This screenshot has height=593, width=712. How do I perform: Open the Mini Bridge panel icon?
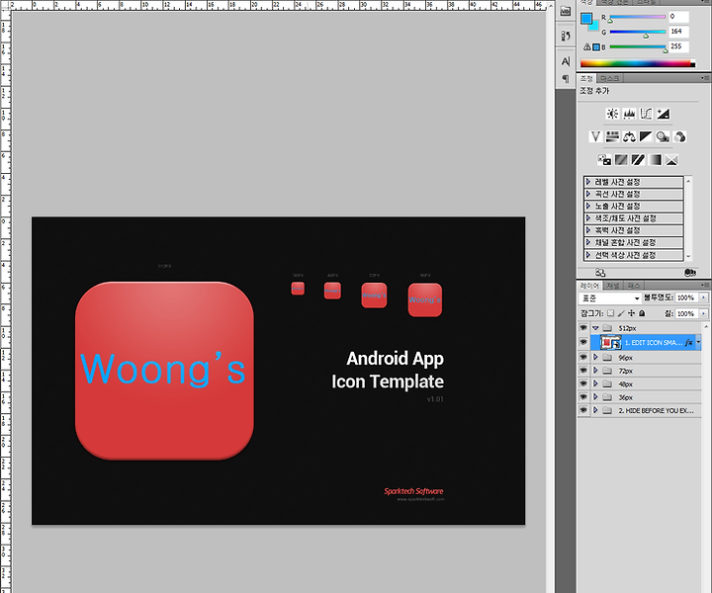[566, 12]
